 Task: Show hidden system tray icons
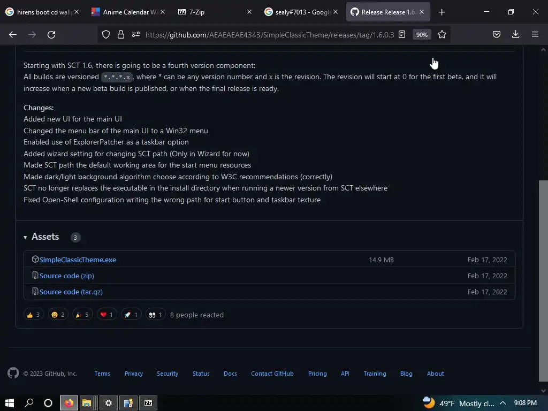click(503, 403)
